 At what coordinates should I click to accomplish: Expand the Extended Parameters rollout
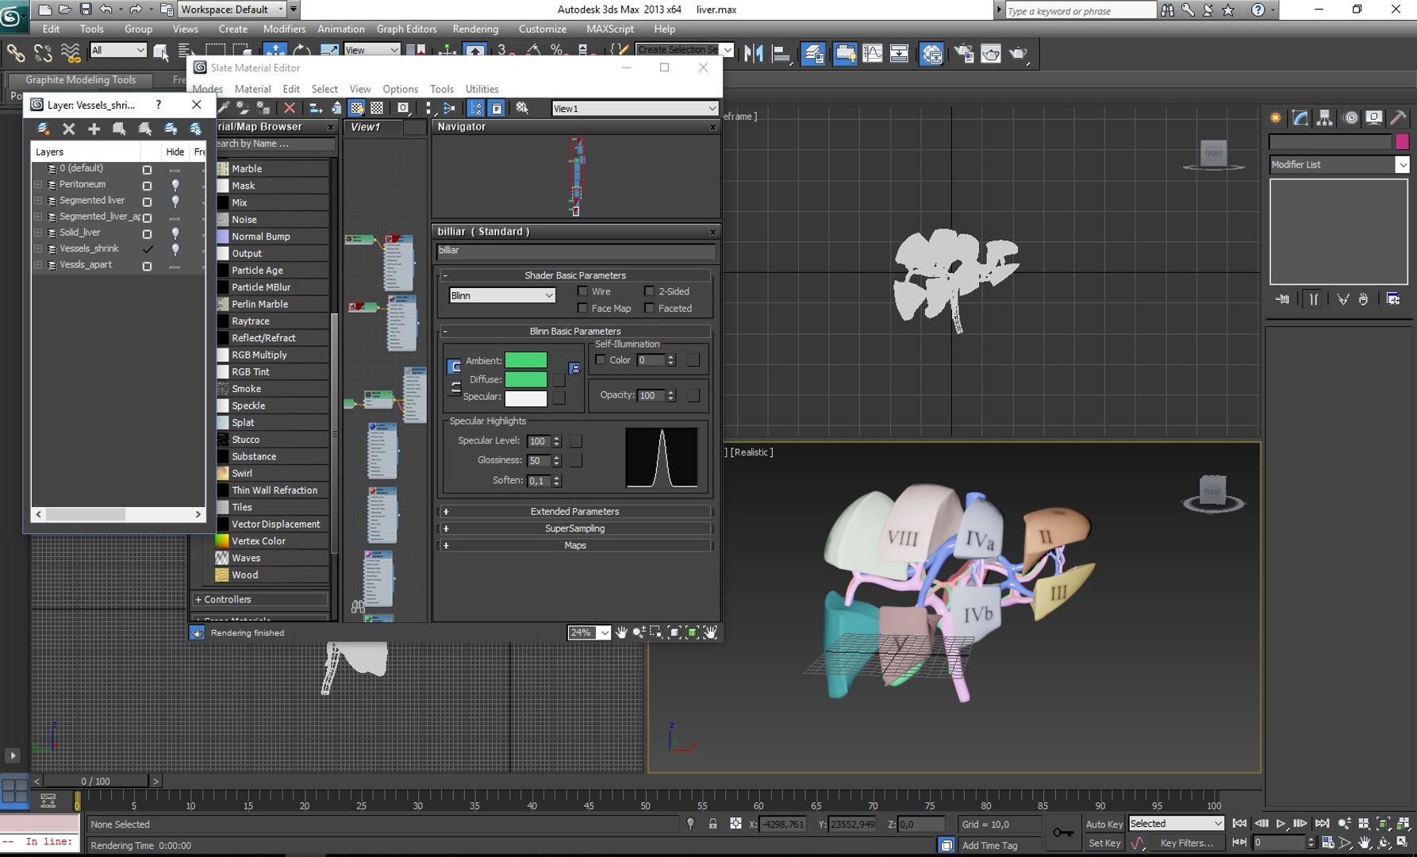pos(574,511)
